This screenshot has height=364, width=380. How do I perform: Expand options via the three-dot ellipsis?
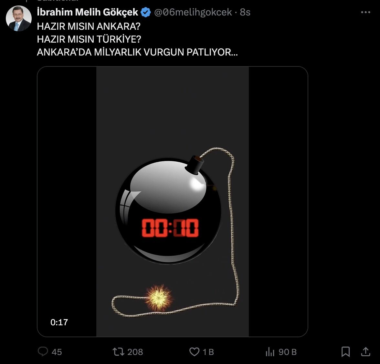(x=366, y=12)
